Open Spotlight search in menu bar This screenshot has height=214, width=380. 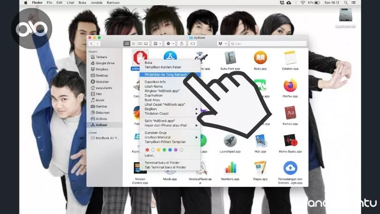click(346, 3)
